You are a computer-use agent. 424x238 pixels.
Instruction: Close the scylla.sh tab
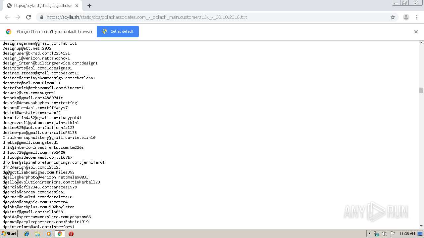click(x=77, y=6)
